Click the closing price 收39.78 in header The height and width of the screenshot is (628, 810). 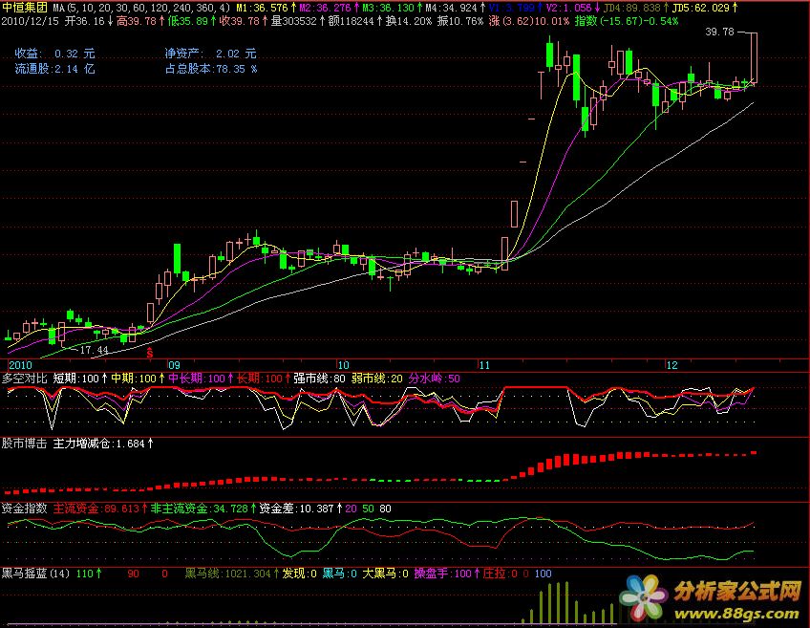click(x=243, y=21)
